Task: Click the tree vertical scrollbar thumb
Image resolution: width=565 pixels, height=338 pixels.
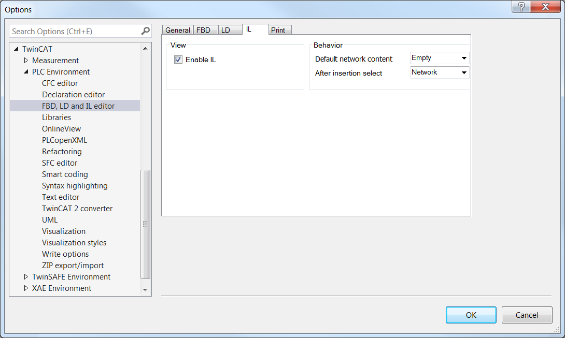Action: point(145,224)
